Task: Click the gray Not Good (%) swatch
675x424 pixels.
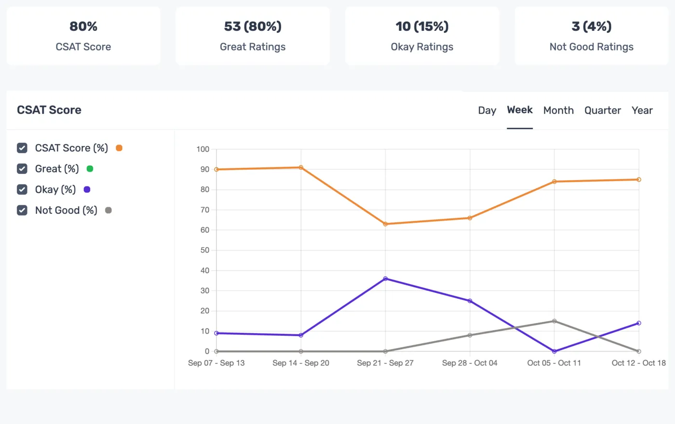Action: pyautogui.click(x=108, y=210)
